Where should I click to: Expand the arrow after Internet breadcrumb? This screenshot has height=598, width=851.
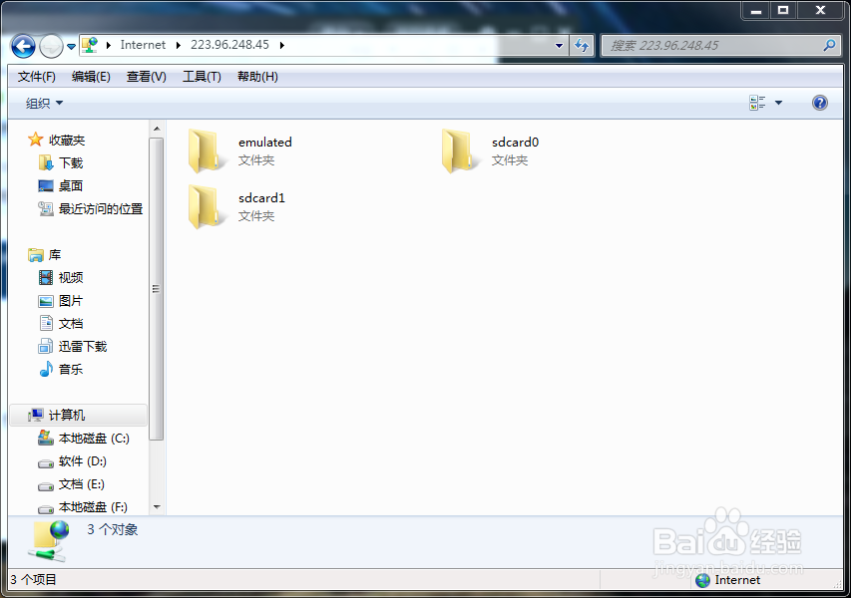(178, 45)
